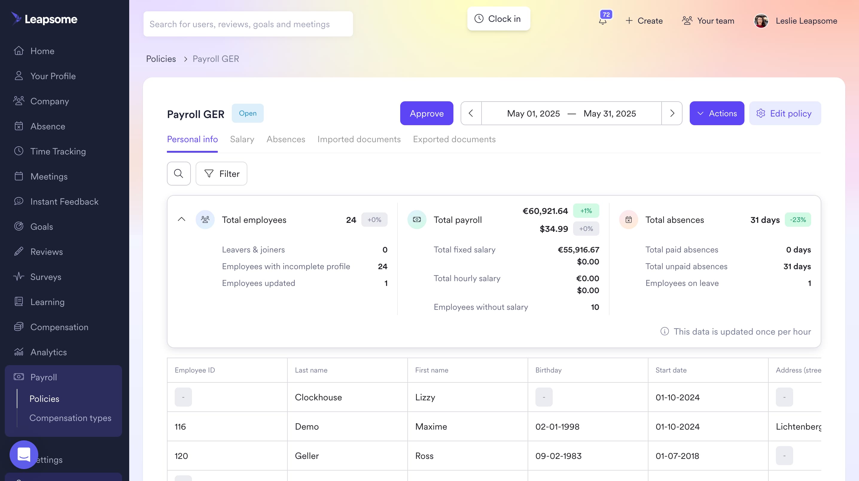This screenshot has width=859, height=481.
Task: Go to next payroll period
Action: coord(672,113)
